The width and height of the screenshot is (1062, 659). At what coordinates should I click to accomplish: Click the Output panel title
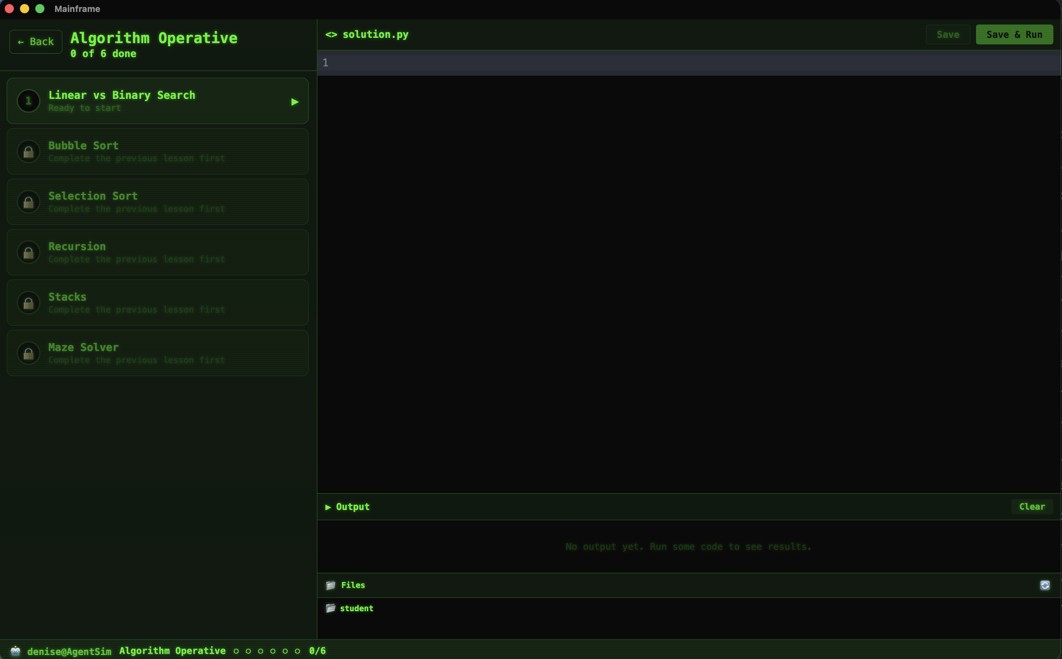coord(352,507)
